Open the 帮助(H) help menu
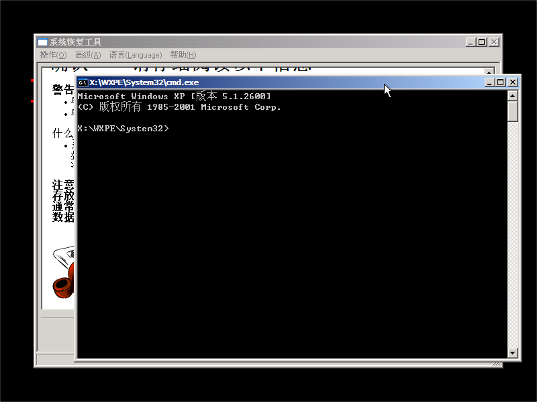The image size is (537, 402). 183,55
